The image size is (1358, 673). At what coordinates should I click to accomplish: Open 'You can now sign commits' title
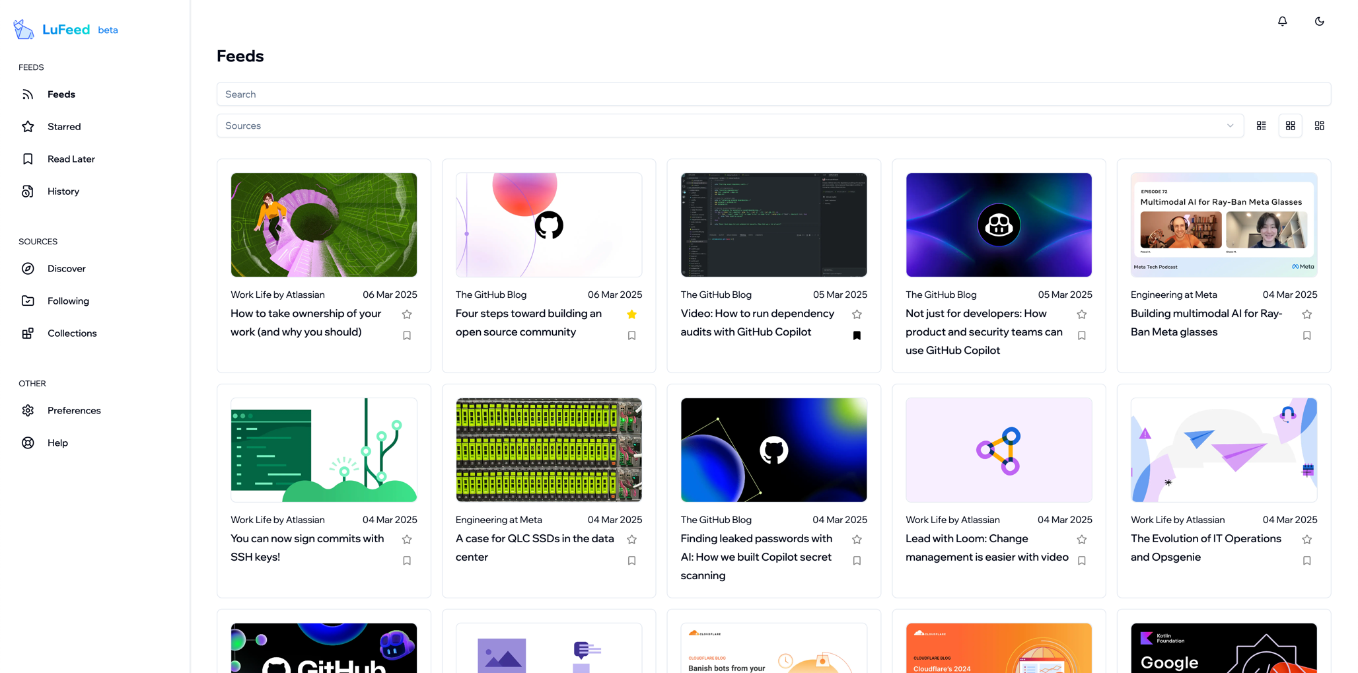click(x=307, y=548)
